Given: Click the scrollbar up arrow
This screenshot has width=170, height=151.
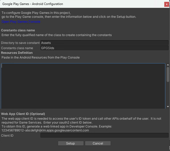Looking at the screenshot, I should point(168,65).
